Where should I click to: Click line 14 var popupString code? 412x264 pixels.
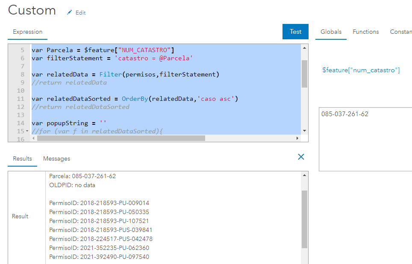point(69,123)
